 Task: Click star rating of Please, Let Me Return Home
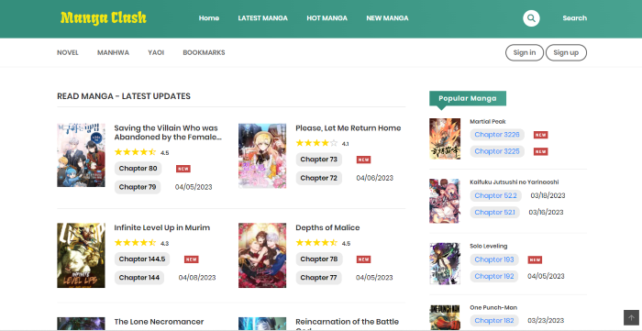316,143
